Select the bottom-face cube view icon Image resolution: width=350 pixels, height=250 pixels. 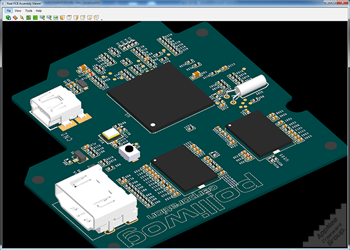pos(89,17)
